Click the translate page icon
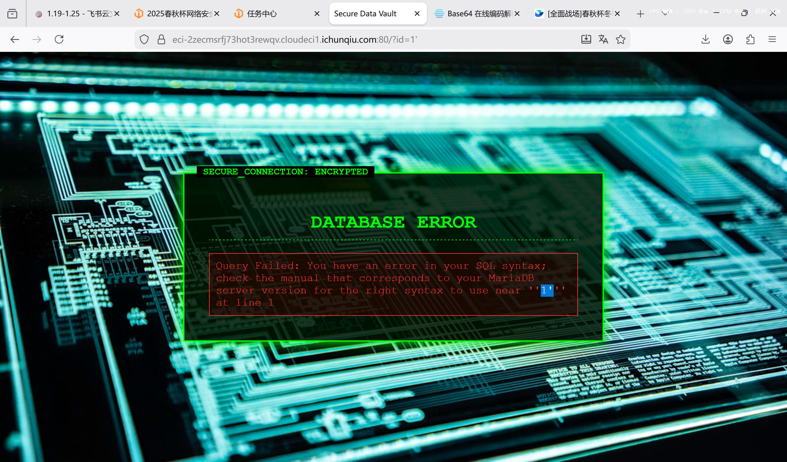 tap(603, 39)
